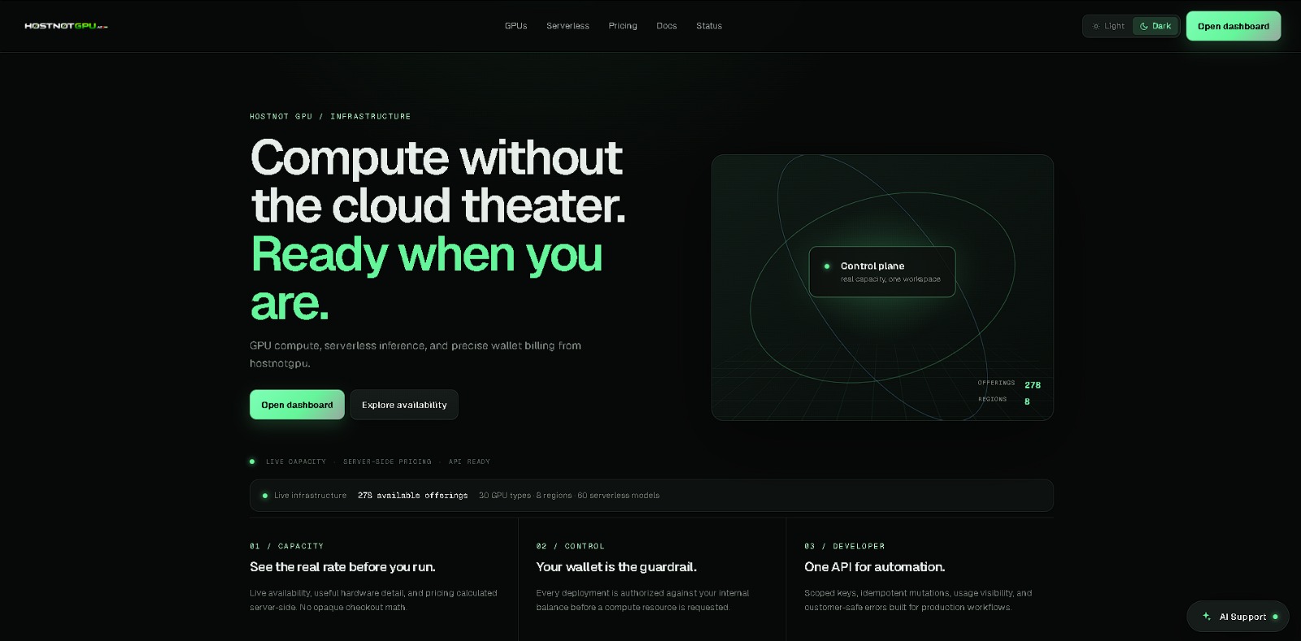The image size is (1301, 641).
Task: Click the sparkle icon in AI Support
Action: [1207, 617]
